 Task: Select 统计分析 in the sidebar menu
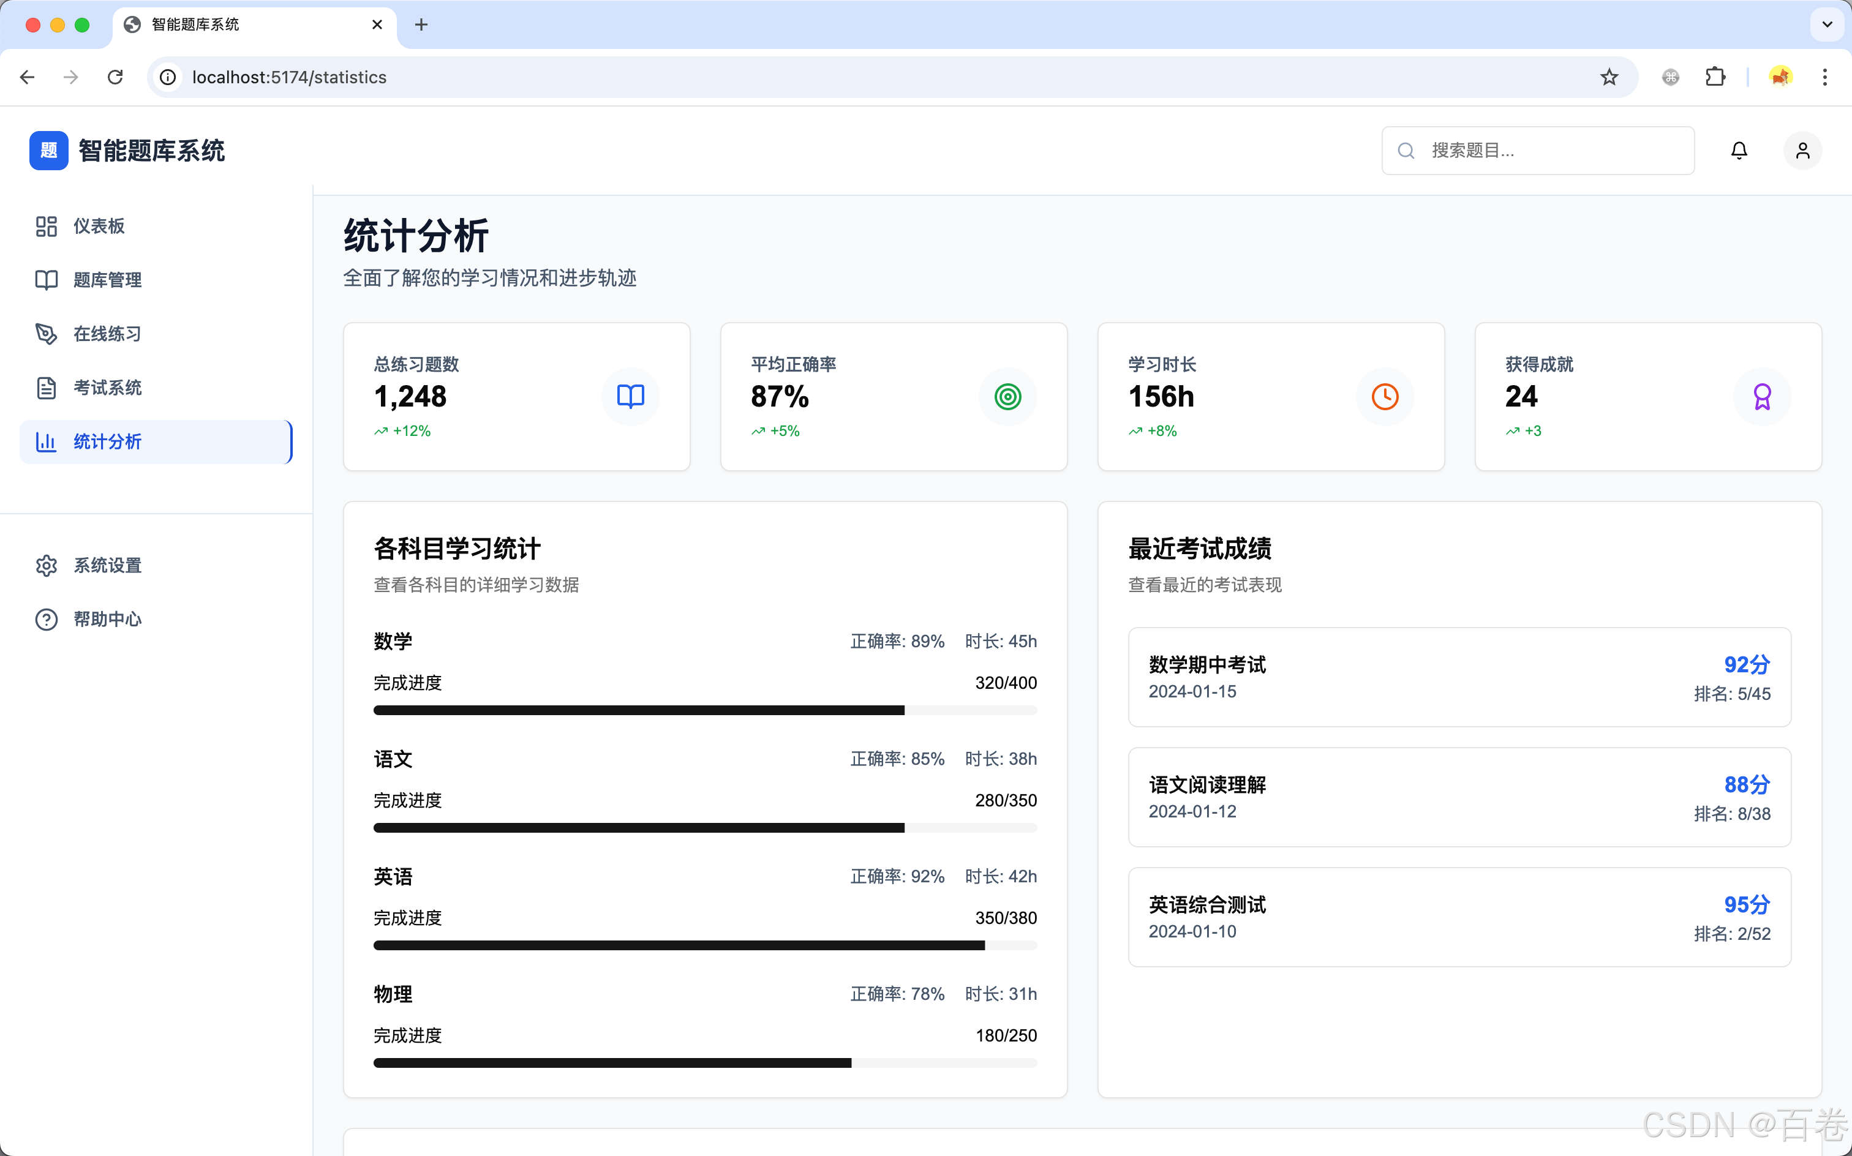107,441
